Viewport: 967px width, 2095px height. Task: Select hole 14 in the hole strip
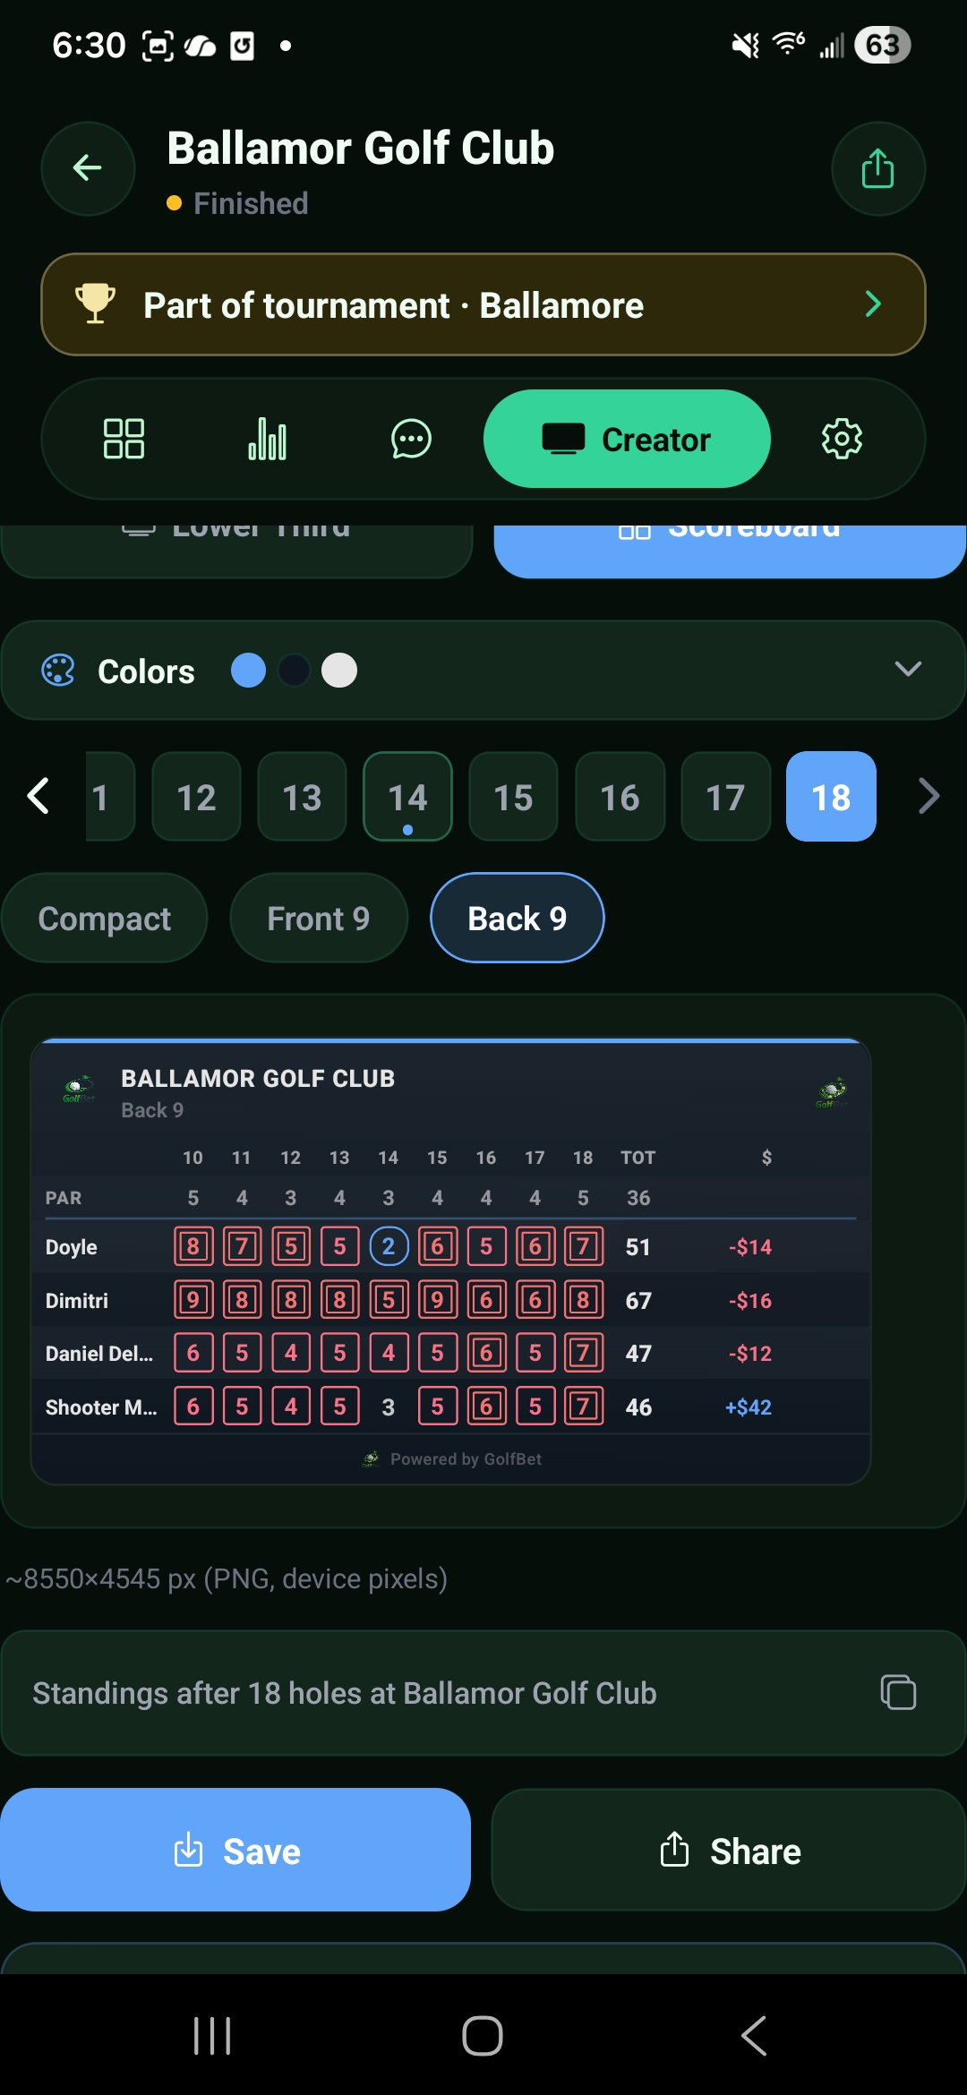pyautogui.click(x=406, y=796)
